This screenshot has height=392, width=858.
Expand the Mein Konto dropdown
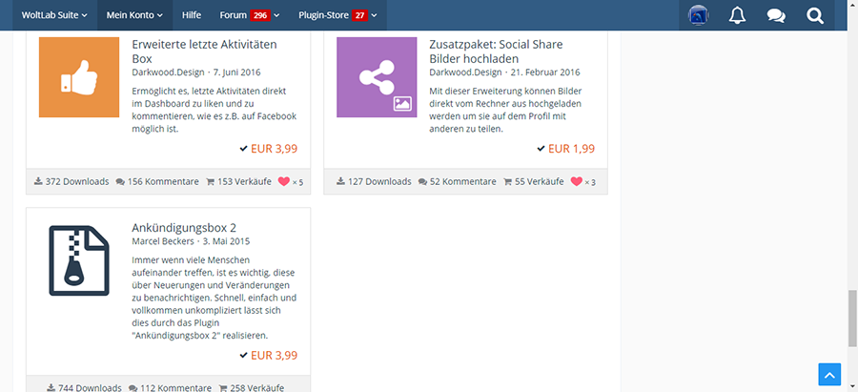coord(133,15)
